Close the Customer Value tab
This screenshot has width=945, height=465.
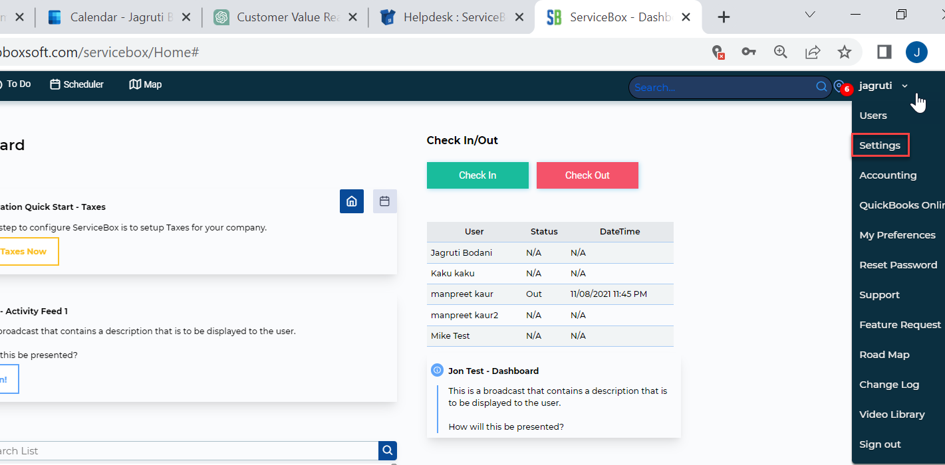coord(352,17)
